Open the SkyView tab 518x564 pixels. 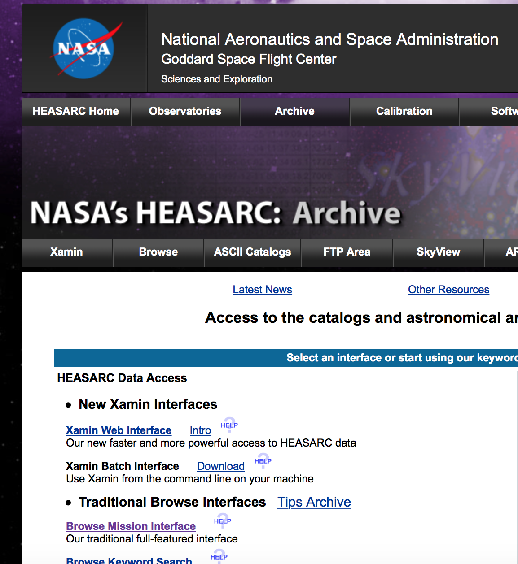pos(438,252)
